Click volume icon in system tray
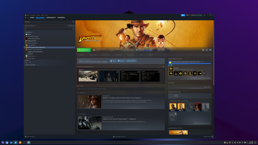Screen dimensions: 258x145 (x=240, y=142)
